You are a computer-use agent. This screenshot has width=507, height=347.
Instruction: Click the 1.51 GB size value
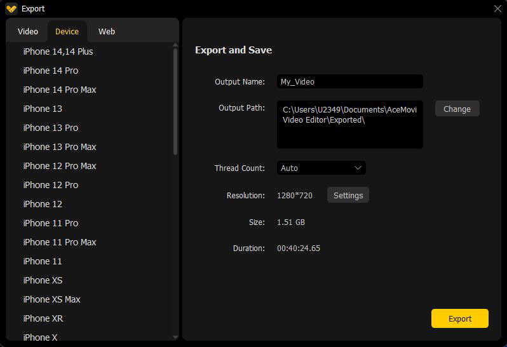(291, 222)
